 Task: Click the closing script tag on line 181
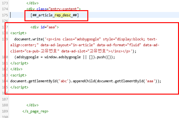[x=19, y=63]
